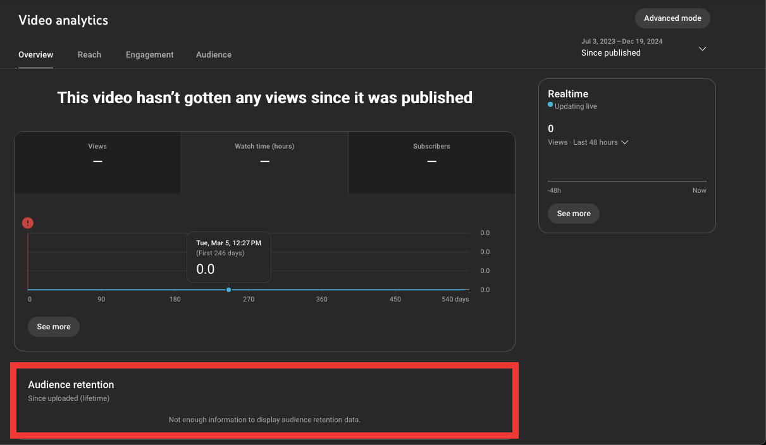Click the Now label on the realtime graph
The image size is (766, 445).
[699, 190]
